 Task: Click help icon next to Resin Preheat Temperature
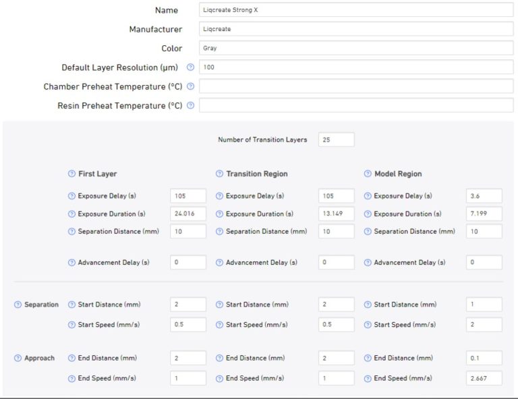tap(190, 106)
